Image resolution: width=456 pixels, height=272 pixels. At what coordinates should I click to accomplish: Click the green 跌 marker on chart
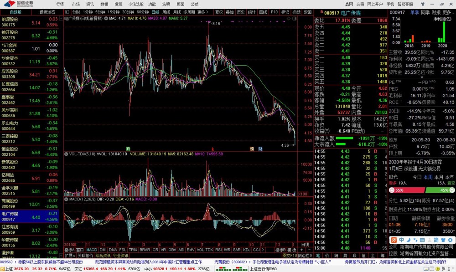click(x=128, y=149)
